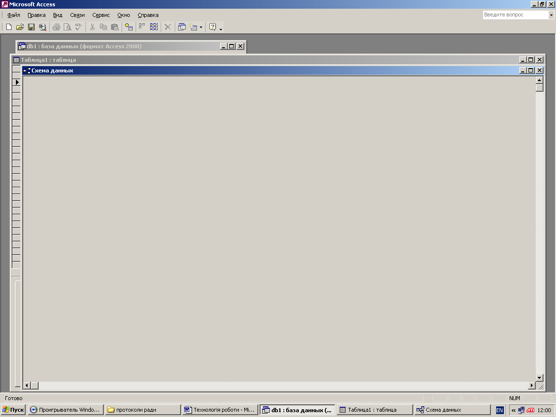Click the Таблица1 window datasheet control icon
This screenshot has height=417, width=556.
pos(16,60)
